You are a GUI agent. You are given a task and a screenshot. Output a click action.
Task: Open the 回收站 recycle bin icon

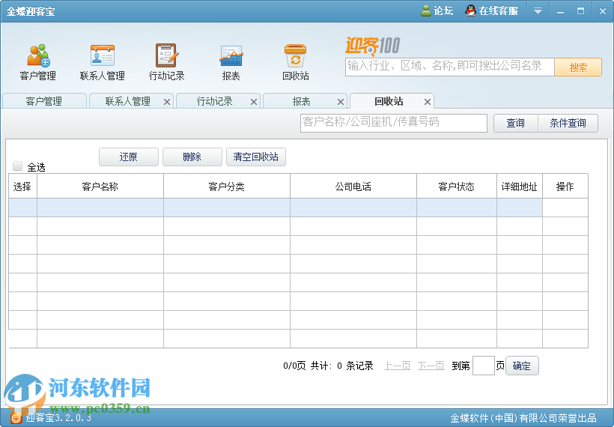(x=296, y=62)
